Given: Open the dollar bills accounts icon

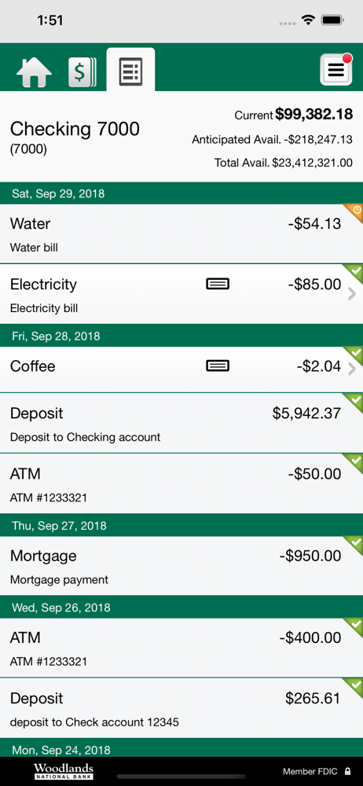Looking at the screenshot, I should (82, 72).
